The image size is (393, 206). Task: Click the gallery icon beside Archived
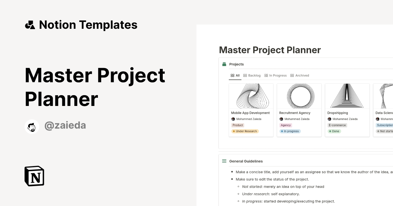pos(292,75)
